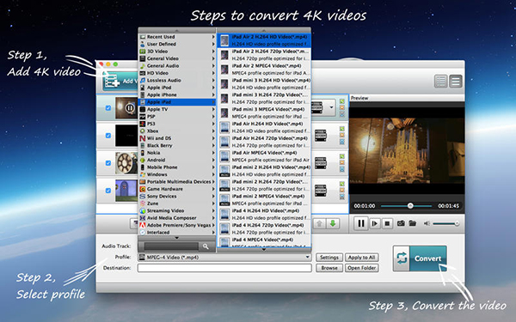Open the Settings button
The height and width of the screenshot is (322, 516).
point(329,258)
